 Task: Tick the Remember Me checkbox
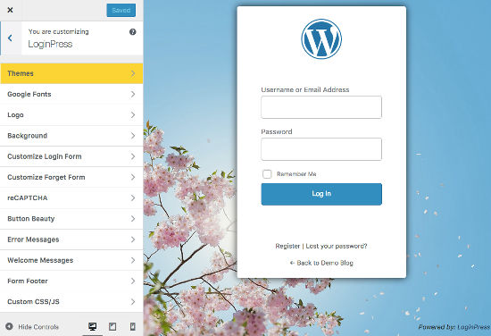tap(267, 174)
